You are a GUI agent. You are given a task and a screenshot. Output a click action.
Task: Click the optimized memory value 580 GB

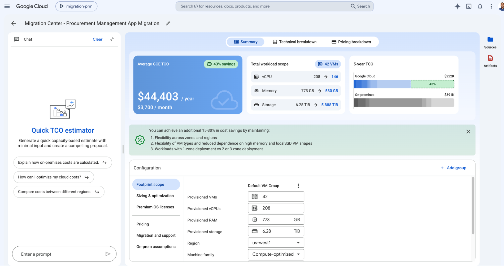point(332,91)
